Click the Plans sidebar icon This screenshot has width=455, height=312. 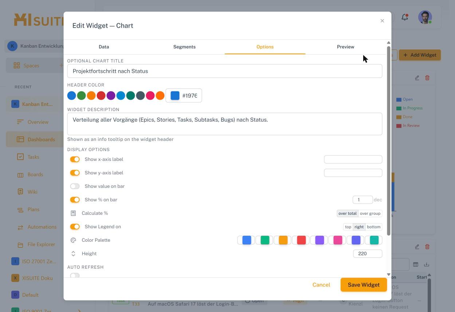point(20,209)
